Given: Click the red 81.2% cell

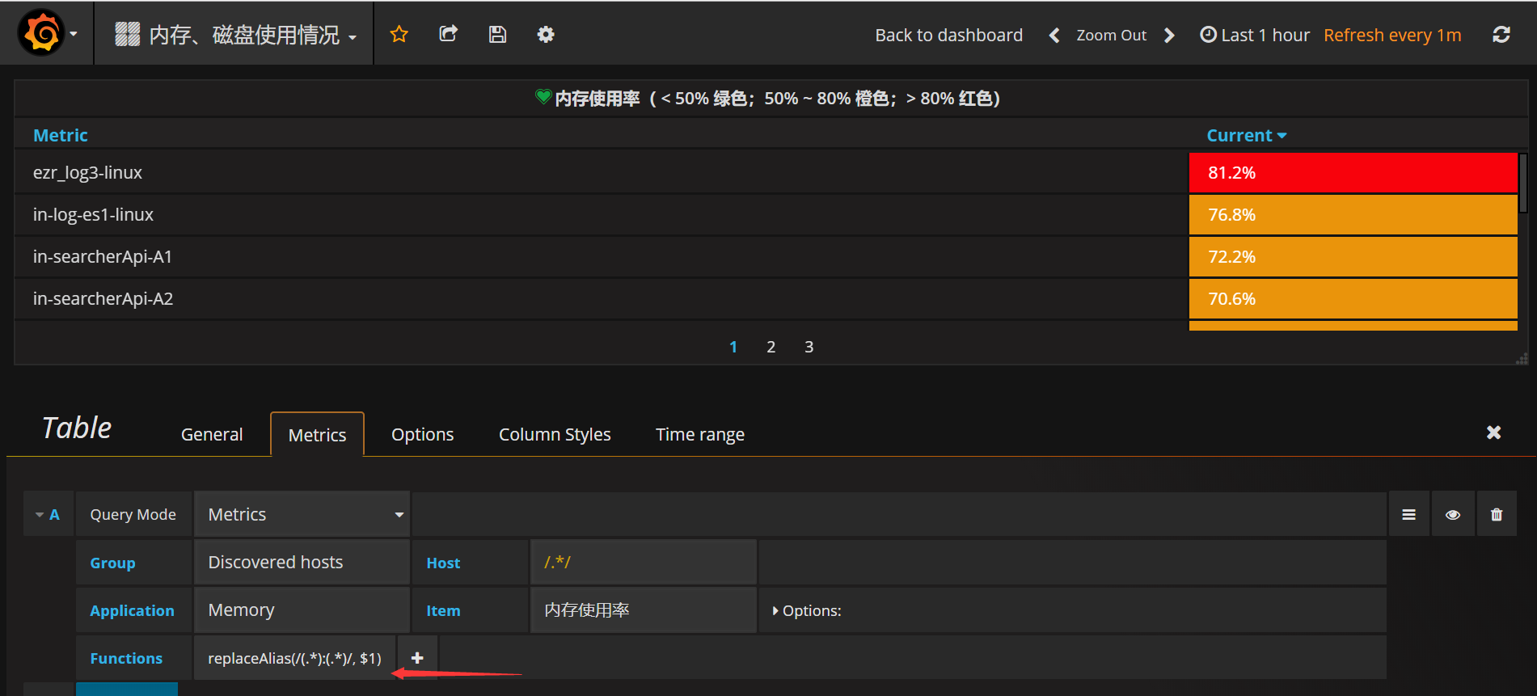Looking at the screenshot, I should tap(1353, 172).
